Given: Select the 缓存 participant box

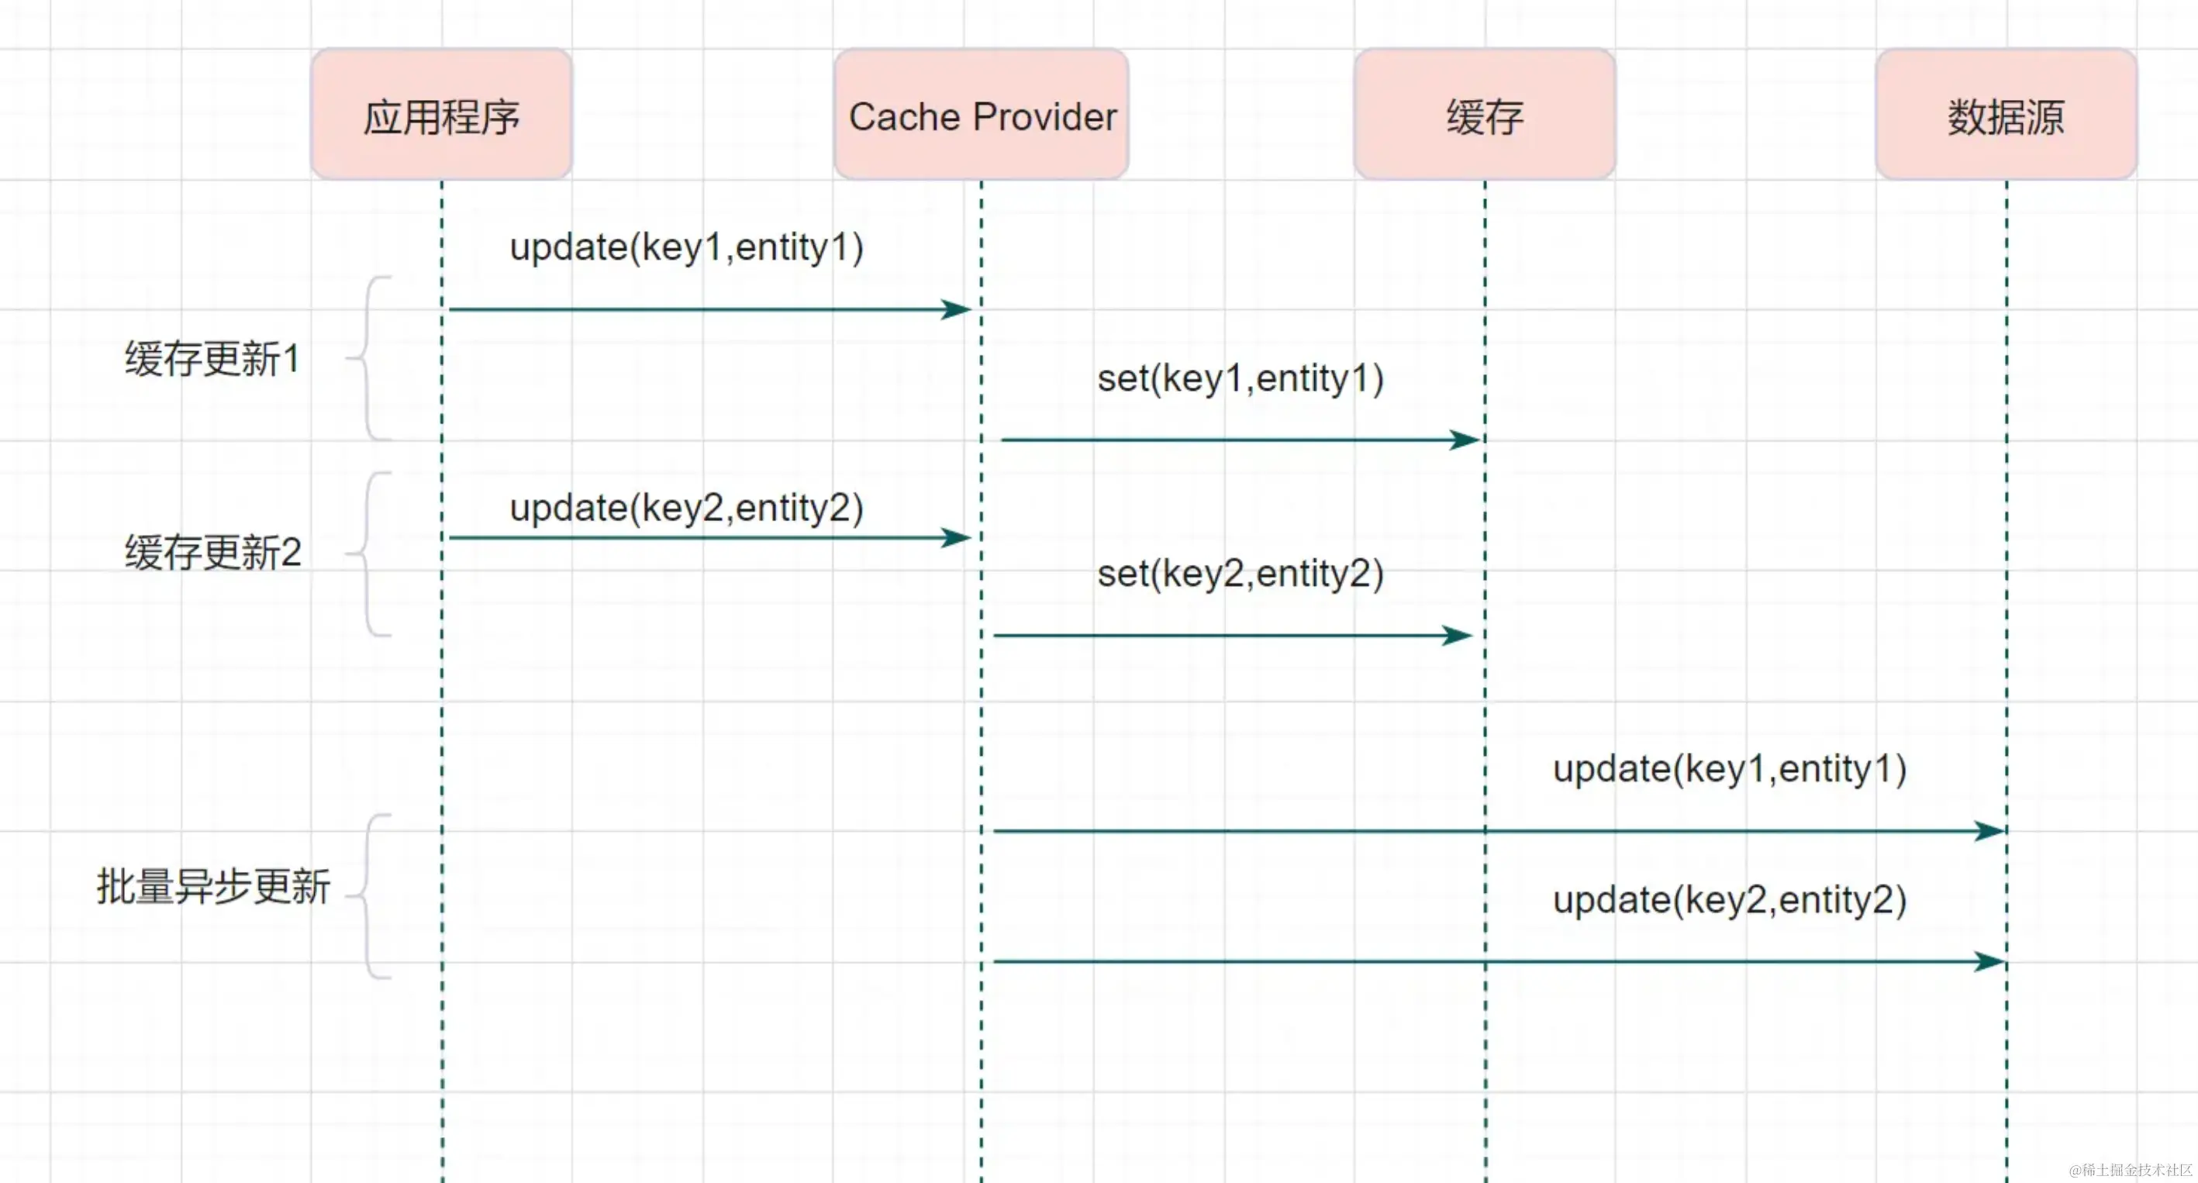Looking at the screenshot, I should point(1485,116).
